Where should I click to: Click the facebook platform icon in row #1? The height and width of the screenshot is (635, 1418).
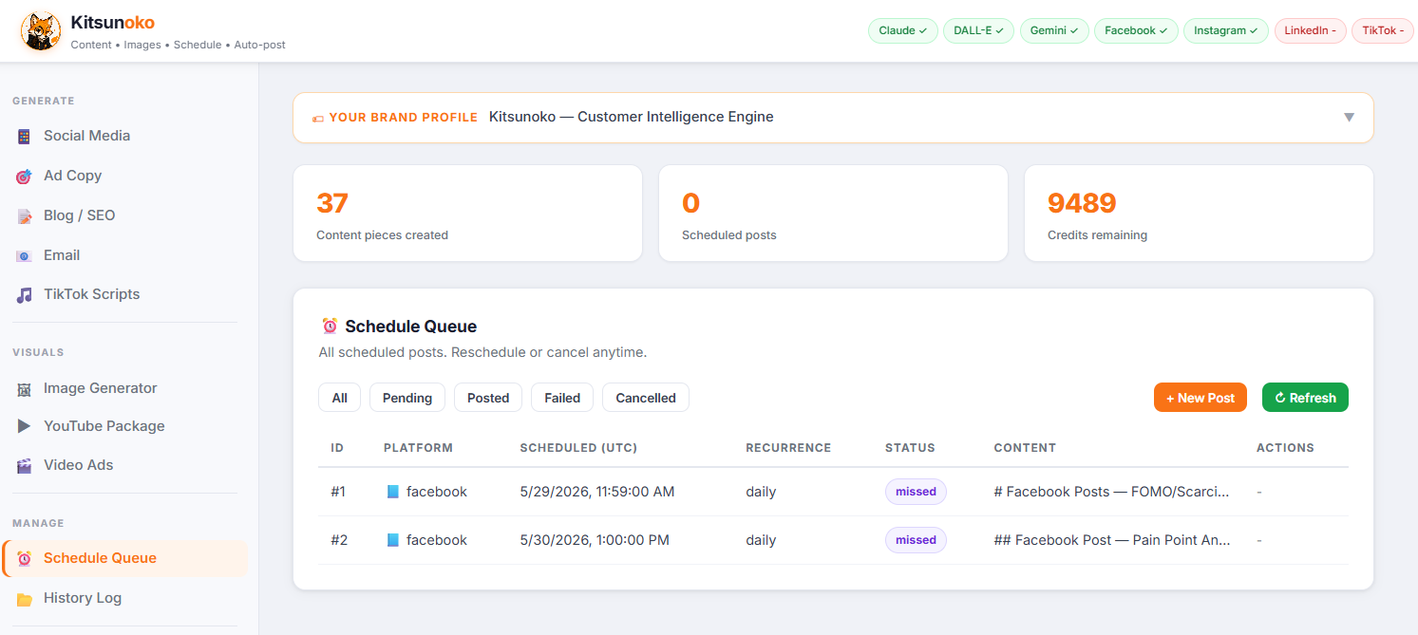393,492
